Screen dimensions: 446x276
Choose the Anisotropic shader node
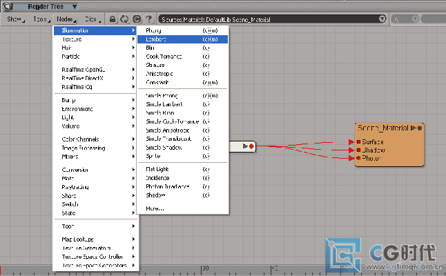(x=182, y=74)
